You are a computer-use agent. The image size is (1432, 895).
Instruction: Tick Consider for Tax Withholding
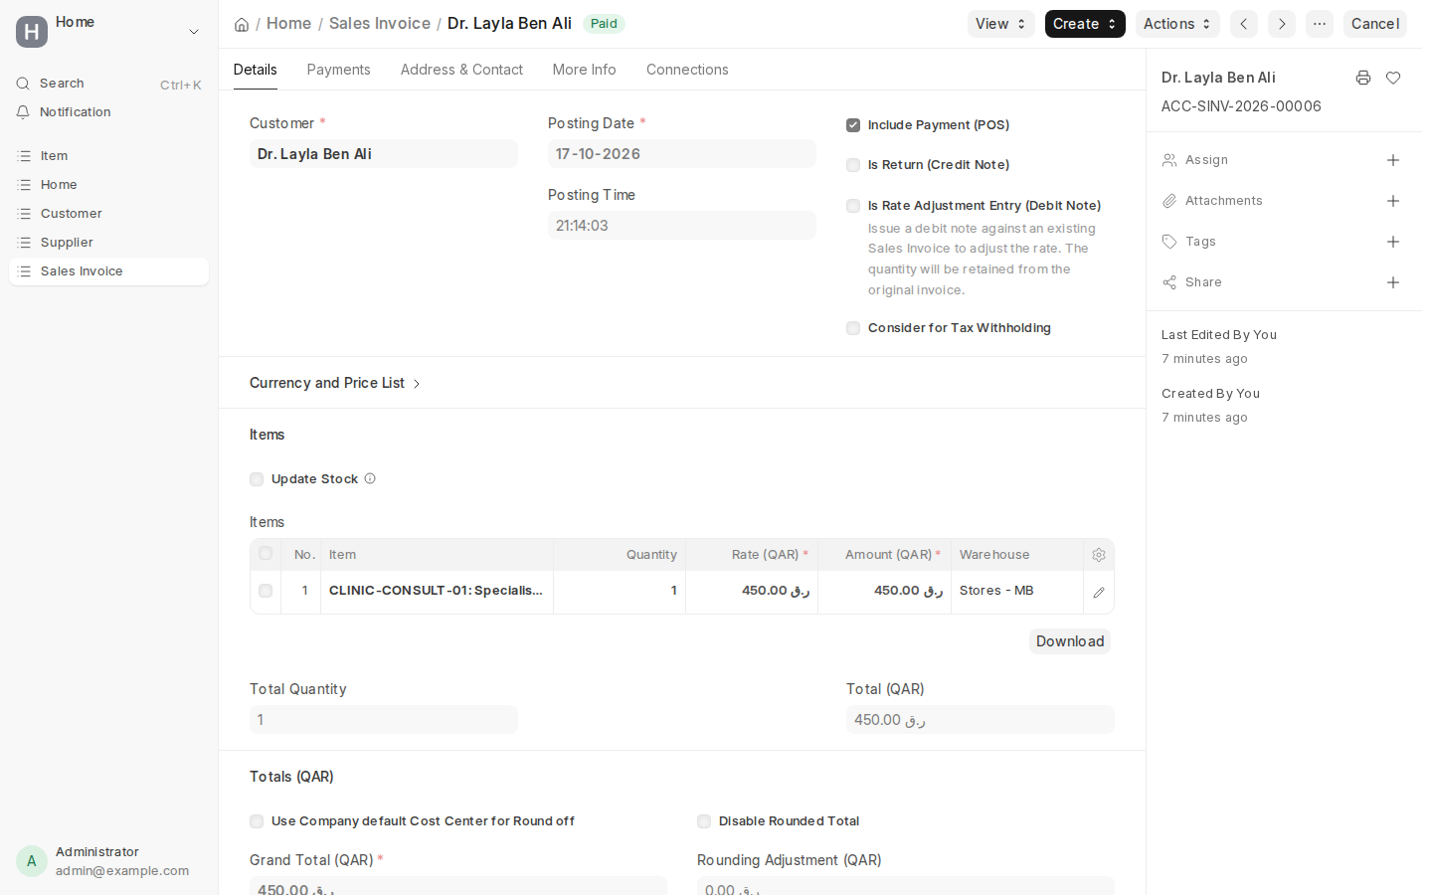click(x=853, y=328)
